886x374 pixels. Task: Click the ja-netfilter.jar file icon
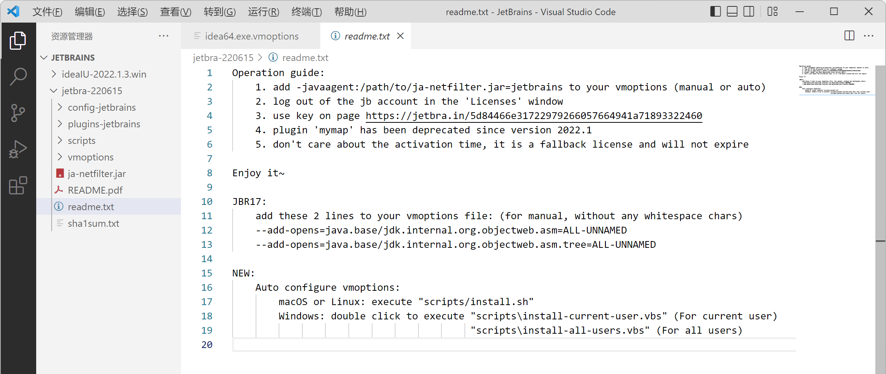click(60, 173)
